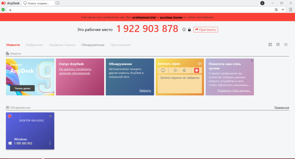Click the 'Записать экран' card title

[169, 64]
